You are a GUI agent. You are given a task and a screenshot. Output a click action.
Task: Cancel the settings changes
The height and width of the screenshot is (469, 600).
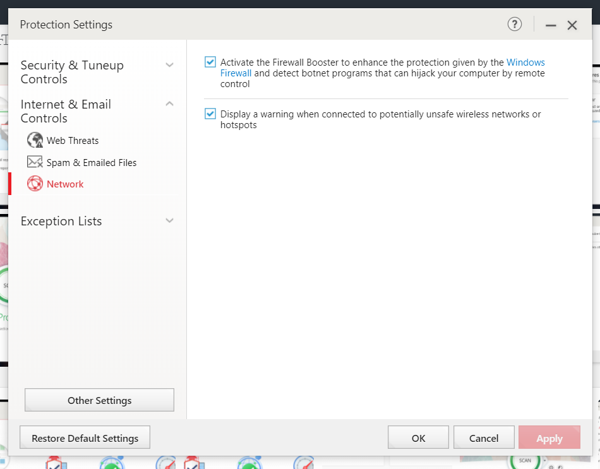click(484, 438)
